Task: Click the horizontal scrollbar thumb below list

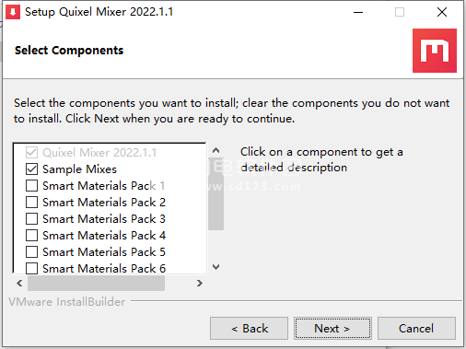Action: point(96,283)
